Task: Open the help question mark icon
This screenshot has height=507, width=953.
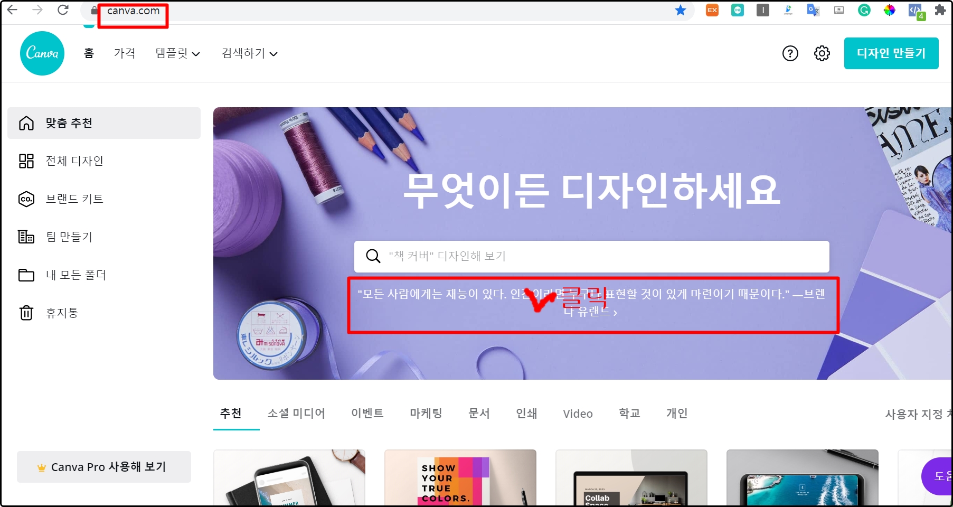Action: click(790, 53)
